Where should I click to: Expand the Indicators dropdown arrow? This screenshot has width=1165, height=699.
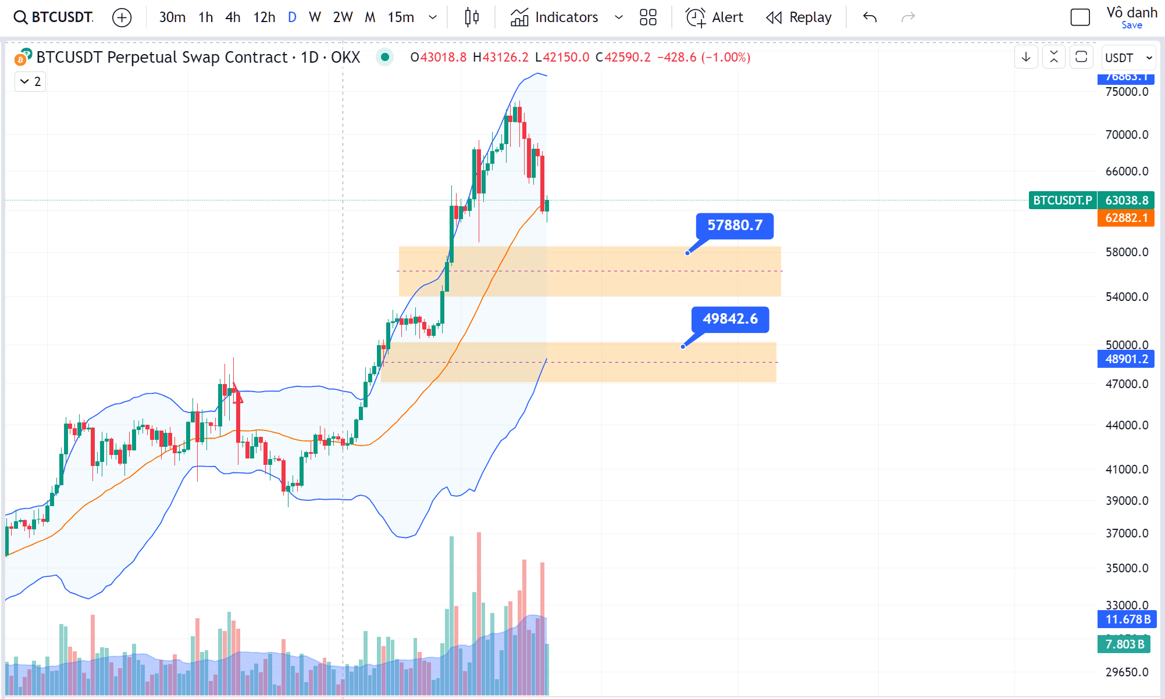click(x=619, y=17)
